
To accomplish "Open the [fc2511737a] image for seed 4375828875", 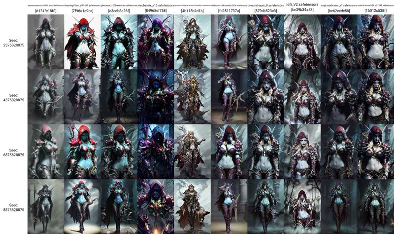I will click(229, 96).
